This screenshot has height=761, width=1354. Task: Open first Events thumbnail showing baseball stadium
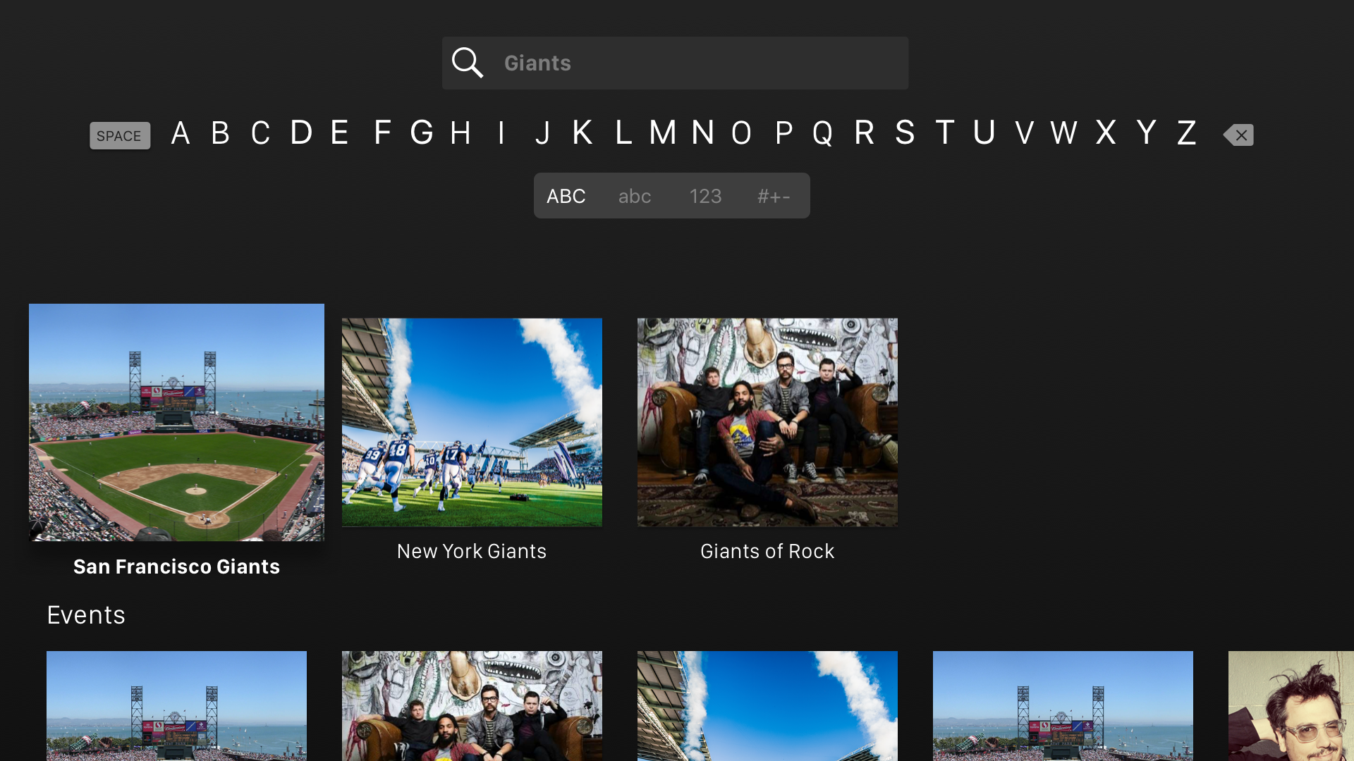[176, 706]
